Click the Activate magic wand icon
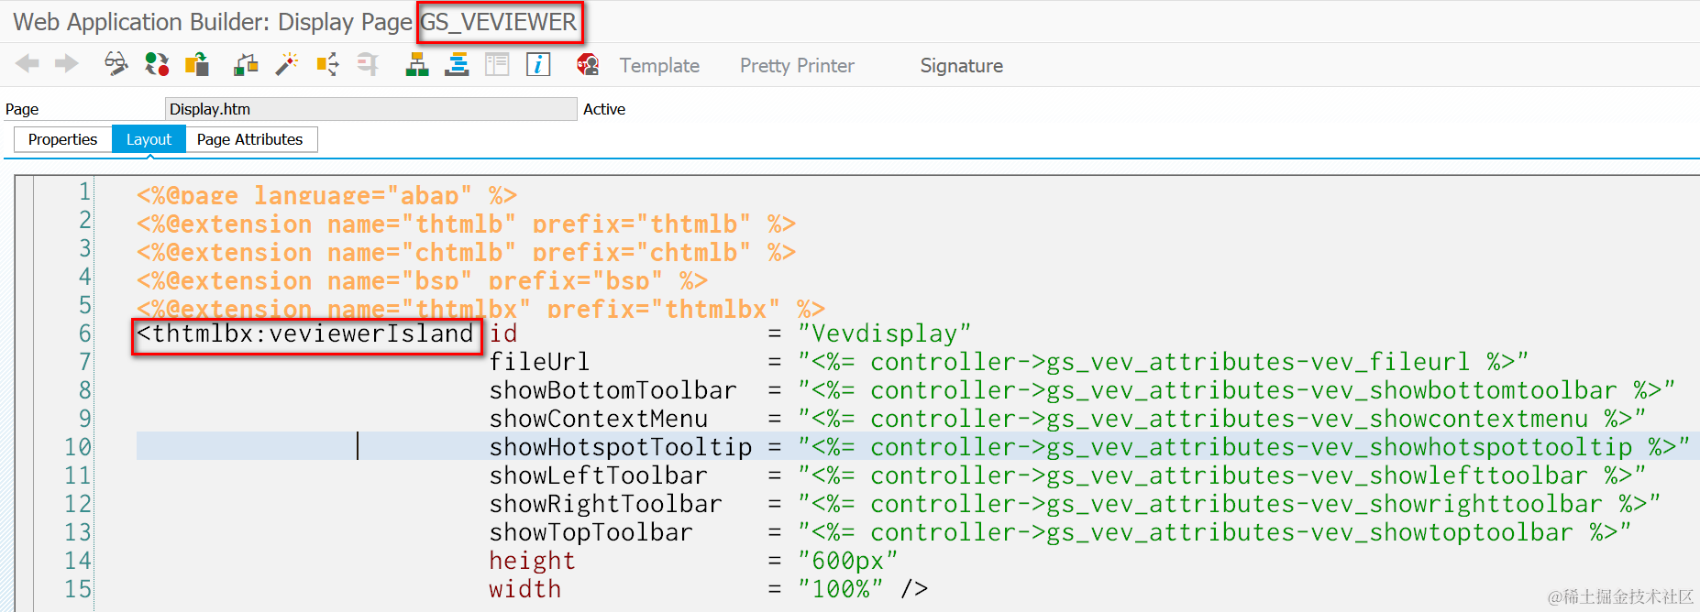 287,64
